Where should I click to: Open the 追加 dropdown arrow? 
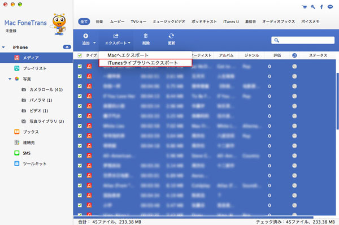pyautogui.click(x=94, y=43)
